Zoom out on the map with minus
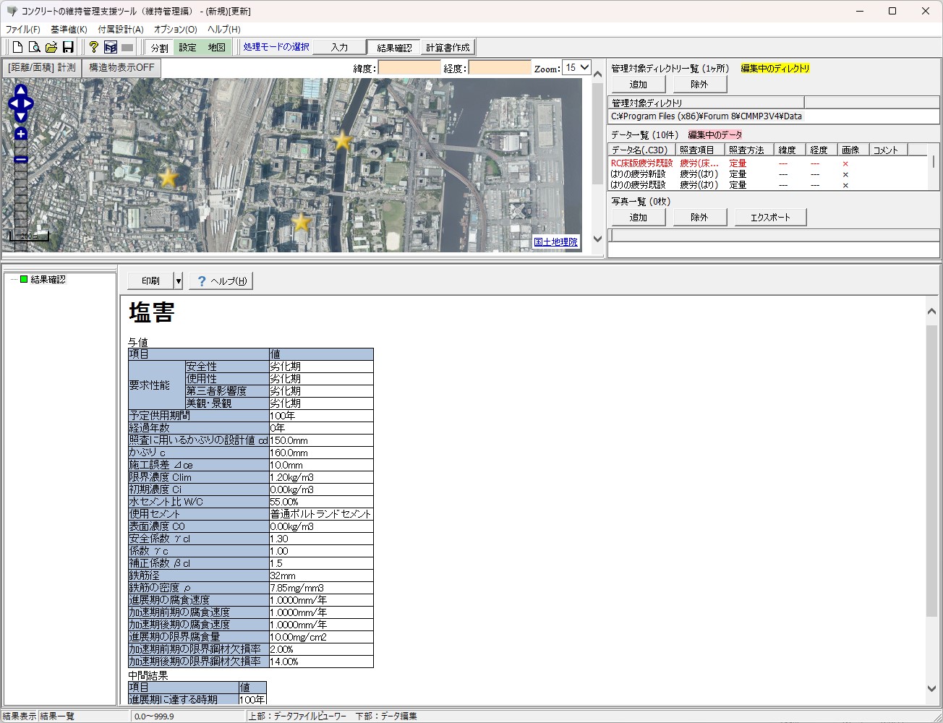943x723 pixels. (21, 160)
